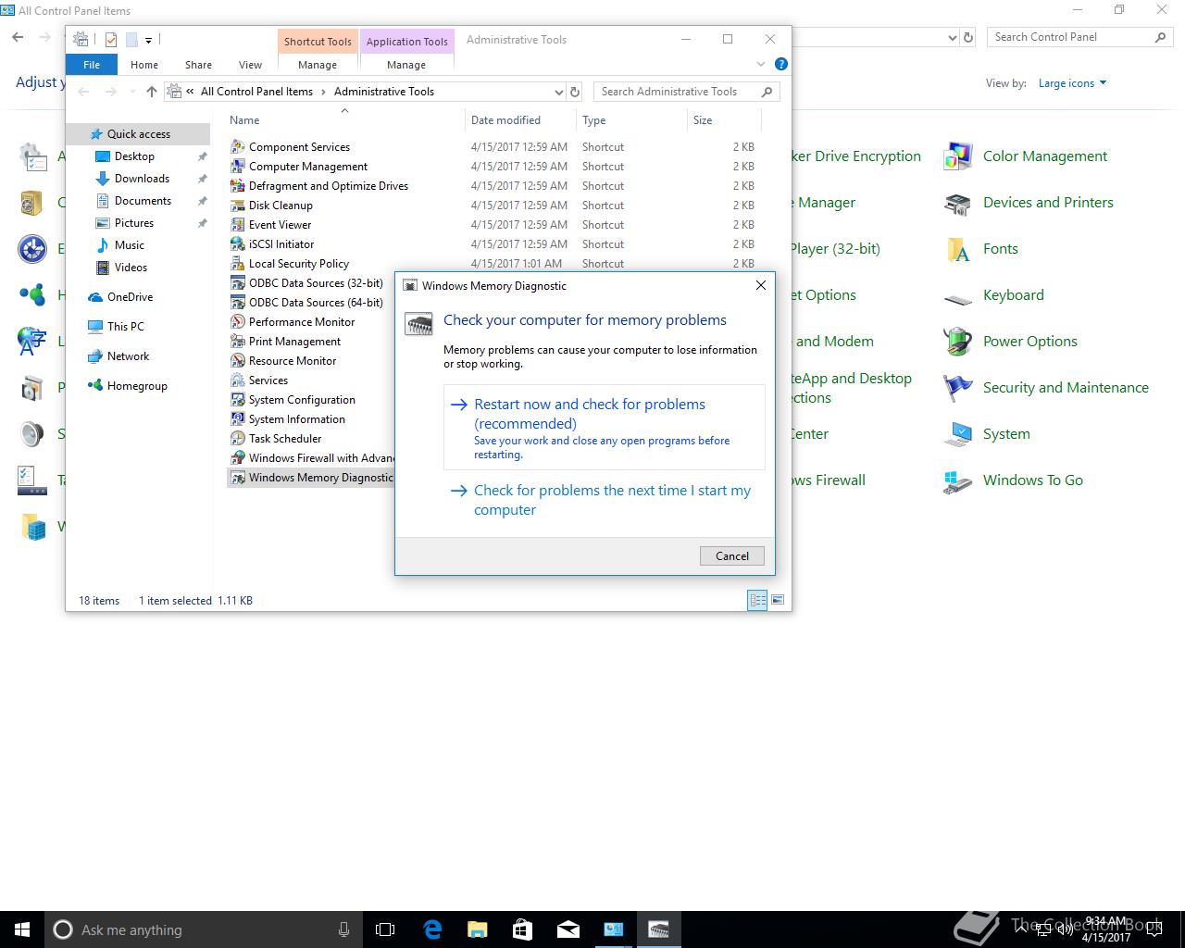1185x948 pixels.
Task: Switch to details view layout
Action: 757,600
